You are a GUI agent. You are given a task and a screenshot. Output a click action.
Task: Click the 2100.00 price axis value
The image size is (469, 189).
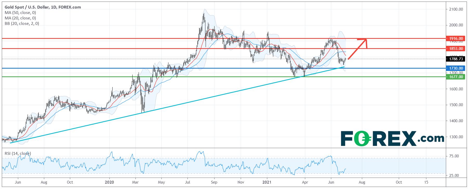457,9
